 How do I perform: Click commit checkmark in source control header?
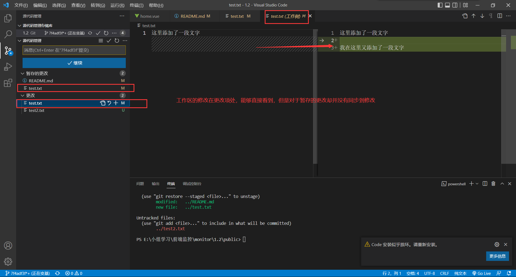click(109, 41)
